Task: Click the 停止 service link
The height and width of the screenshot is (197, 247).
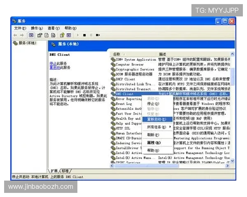Action: pos(53,63)
